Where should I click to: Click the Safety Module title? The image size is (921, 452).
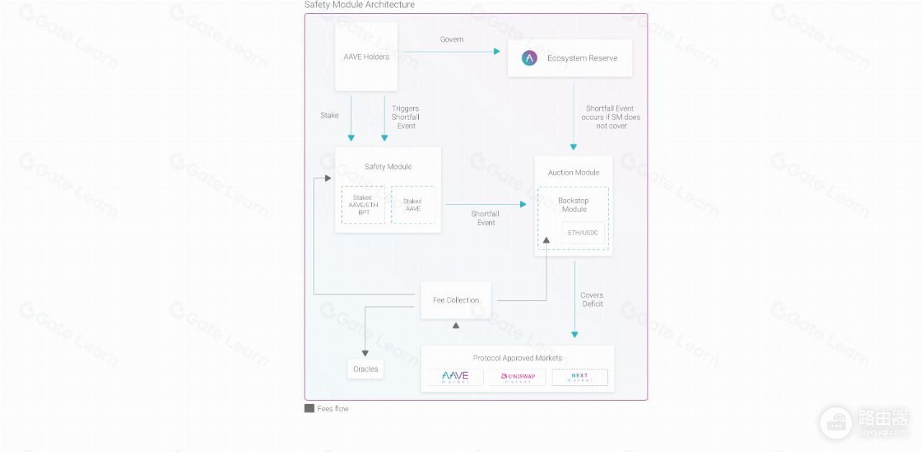pos(388,167)
